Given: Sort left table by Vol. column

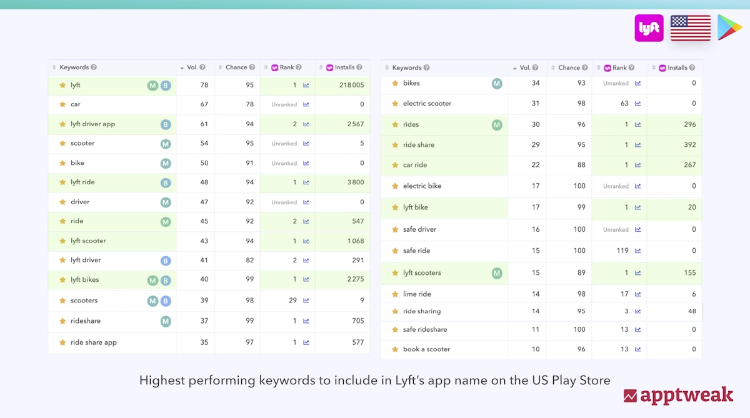Looking at the screenshot, I should pyautogui.click(x=191, y=67).
